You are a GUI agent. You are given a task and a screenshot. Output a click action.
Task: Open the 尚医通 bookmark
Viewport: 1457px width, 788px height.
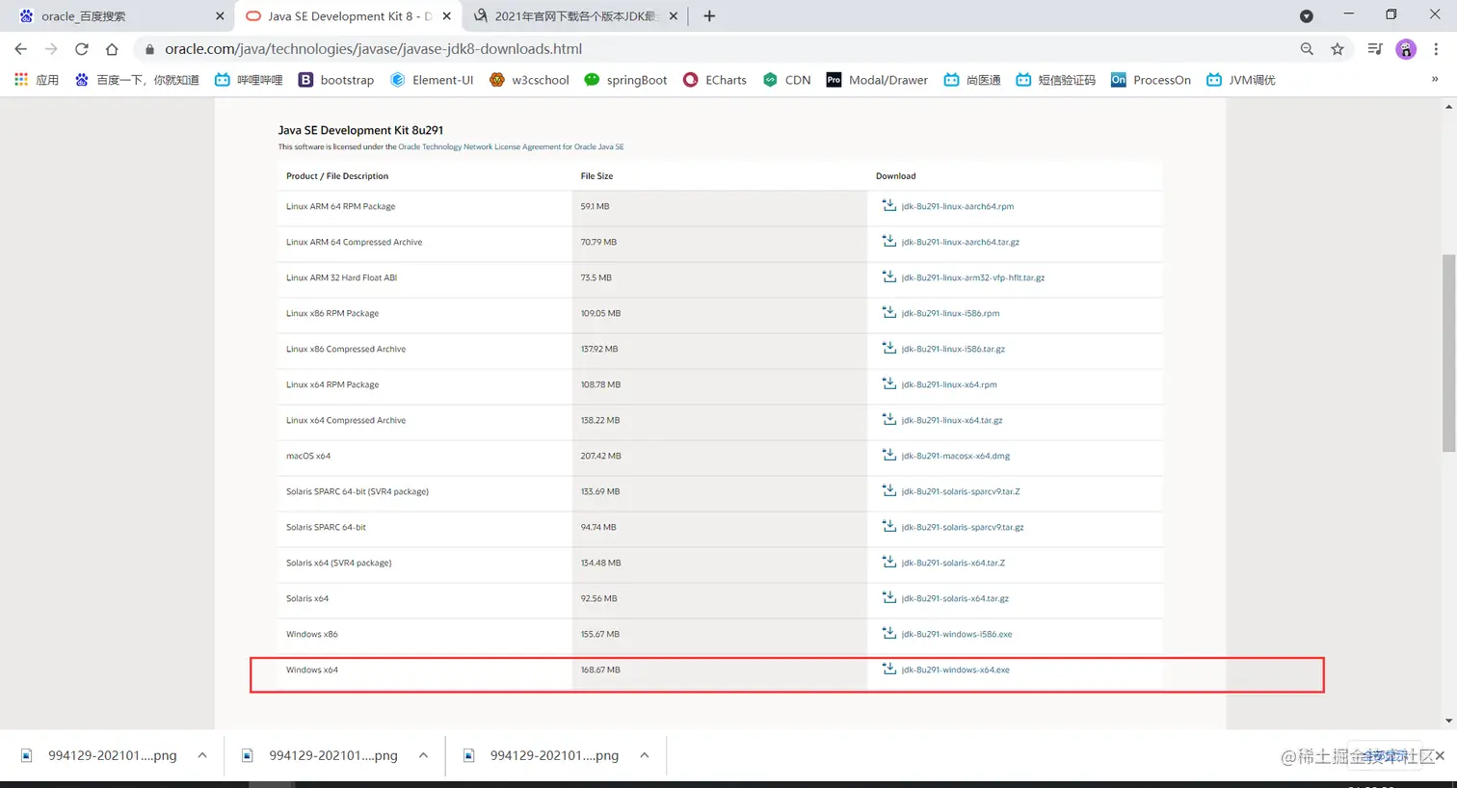point(972,80)
